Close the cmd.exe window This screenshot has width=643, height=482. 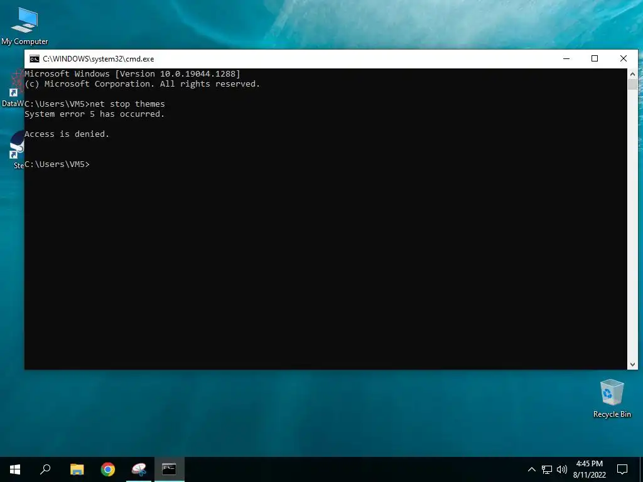[624, 58]
